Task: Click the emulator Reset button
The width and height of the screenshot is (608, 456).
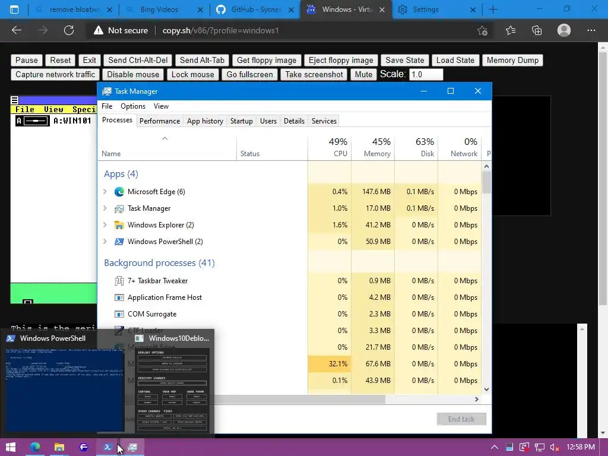Action: pos(61,60)
